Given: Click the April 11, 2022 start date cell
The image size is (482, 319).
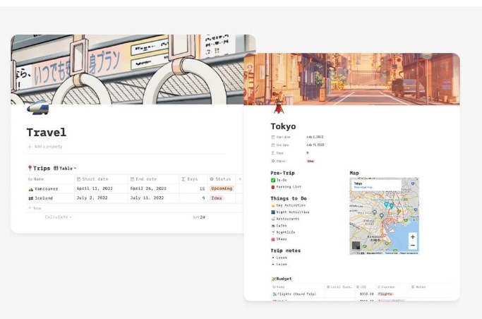Looking at the screenshot, I should tap(95, 188).
